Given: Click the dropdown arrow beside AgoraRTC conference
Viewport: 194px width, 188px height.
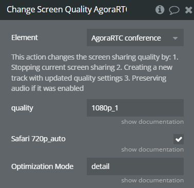Looking at the screenshot, I should pos(175,38).
